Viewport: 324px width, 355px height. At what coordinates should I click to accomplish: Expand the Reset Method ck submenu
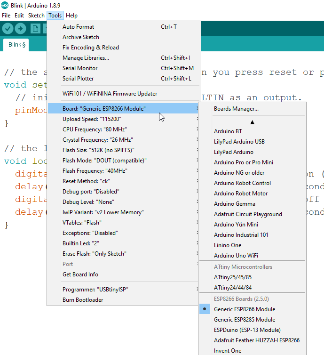coord(124,181)
